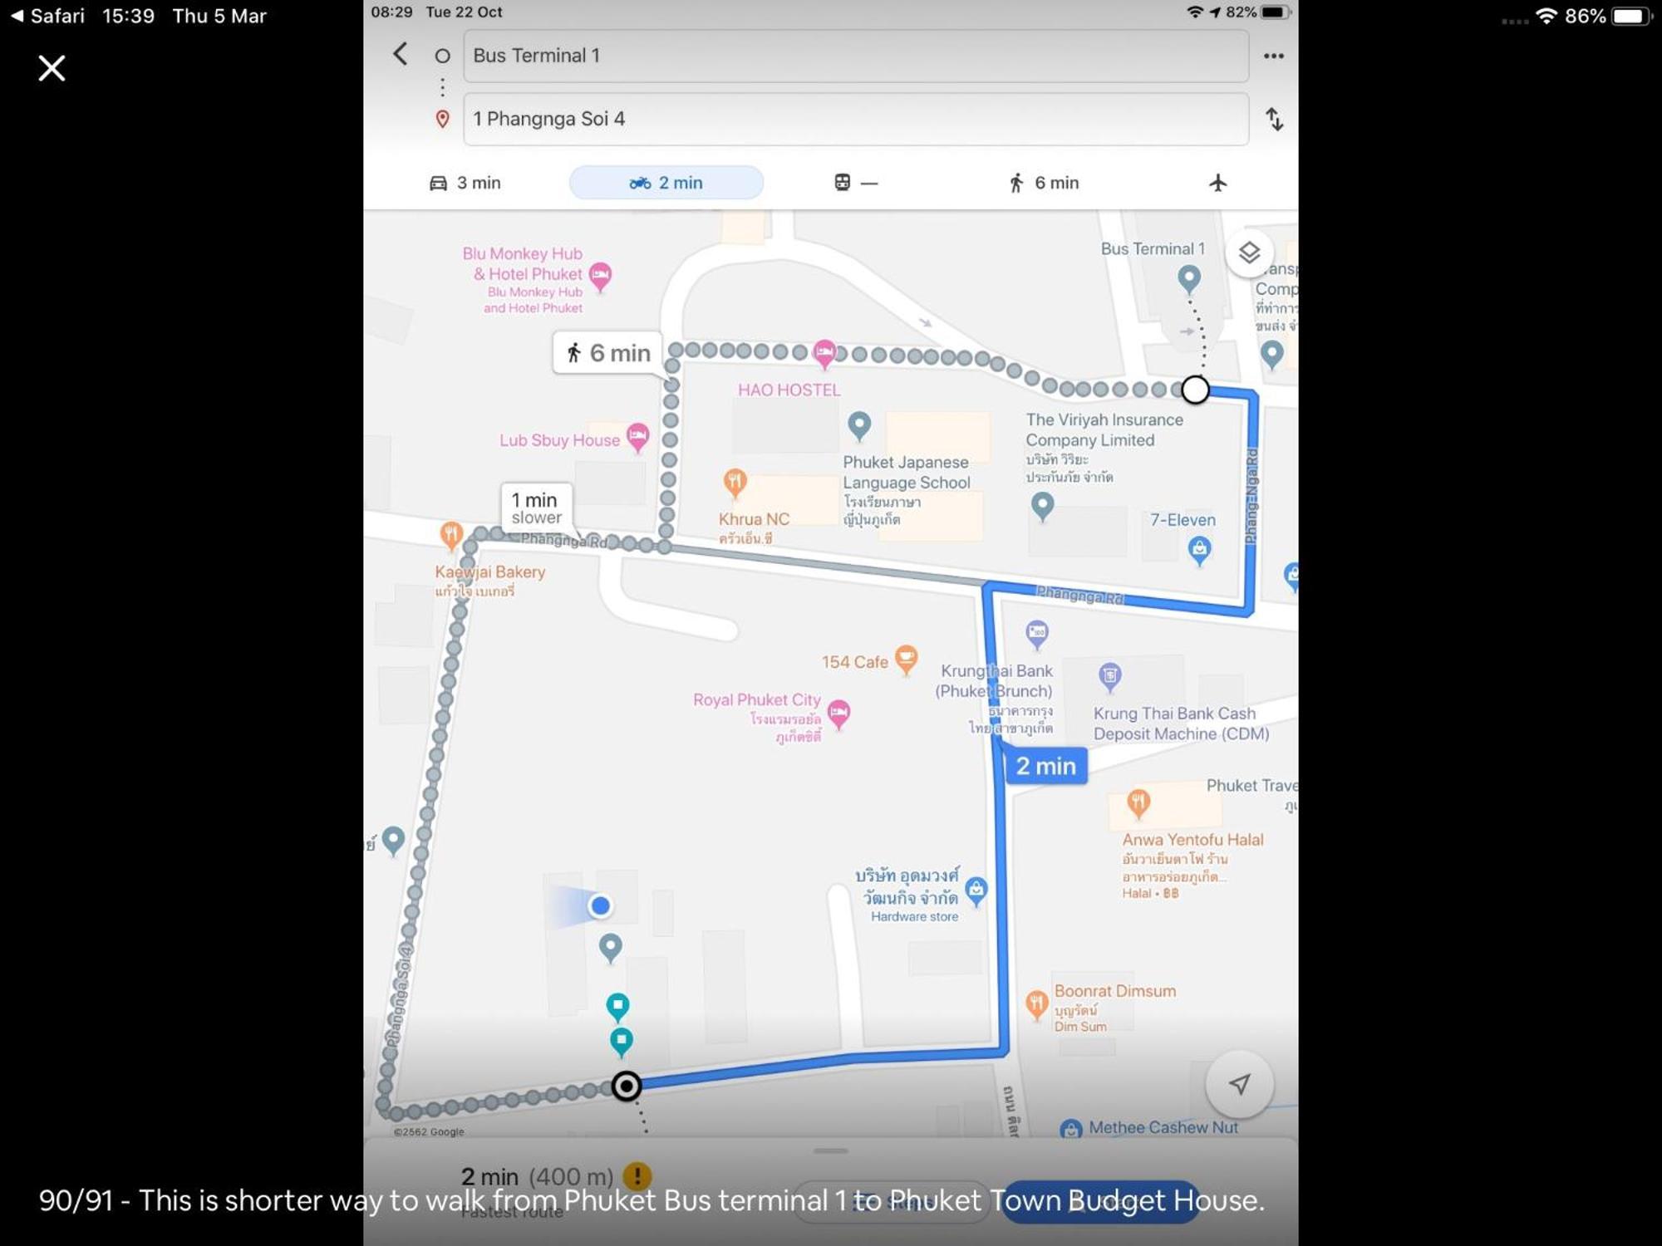The width and height of the screenshot is (1662, 1246).
Task: Open the three-dot more options menu
Action: click(1273, 56)
